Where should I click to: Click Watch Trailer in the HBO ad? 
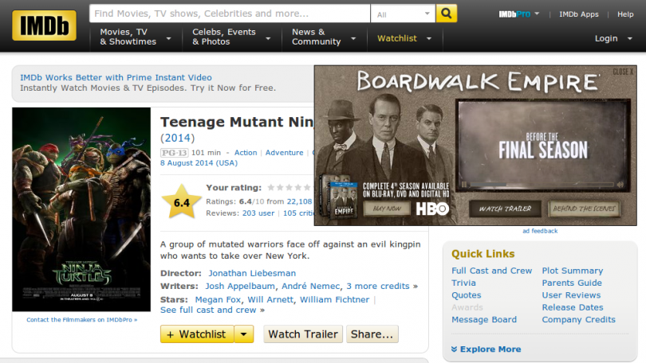[505, 209]
